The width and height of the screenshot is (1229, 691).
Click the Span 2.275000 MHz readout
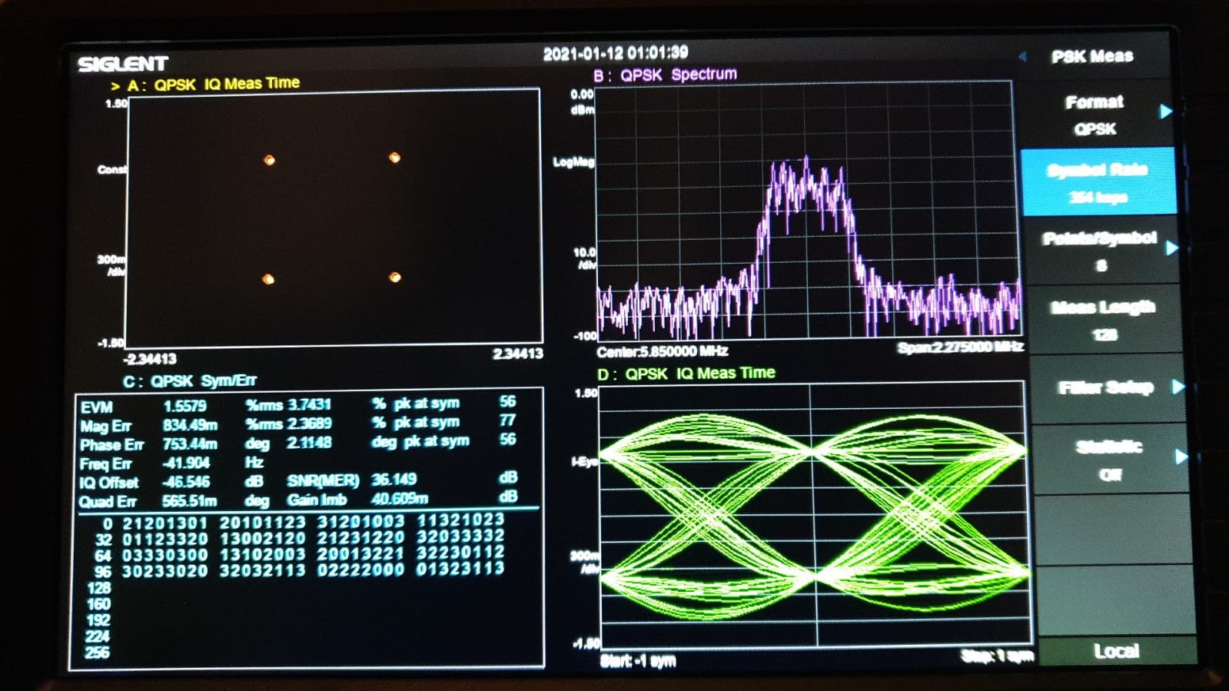(x=959, y=347)
